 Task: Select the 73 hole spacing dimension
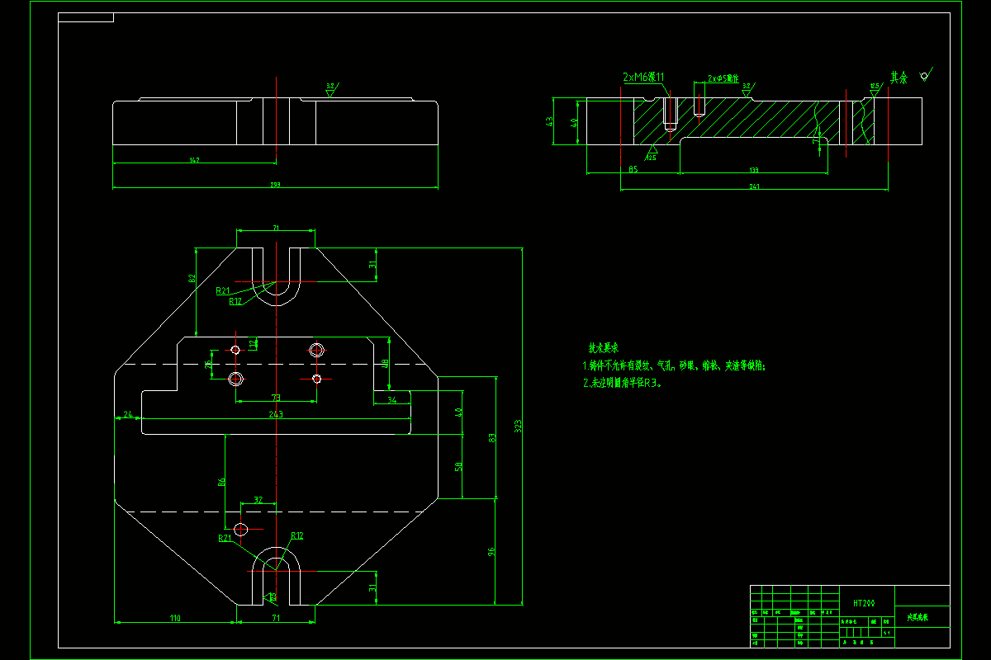coord(276,398)
